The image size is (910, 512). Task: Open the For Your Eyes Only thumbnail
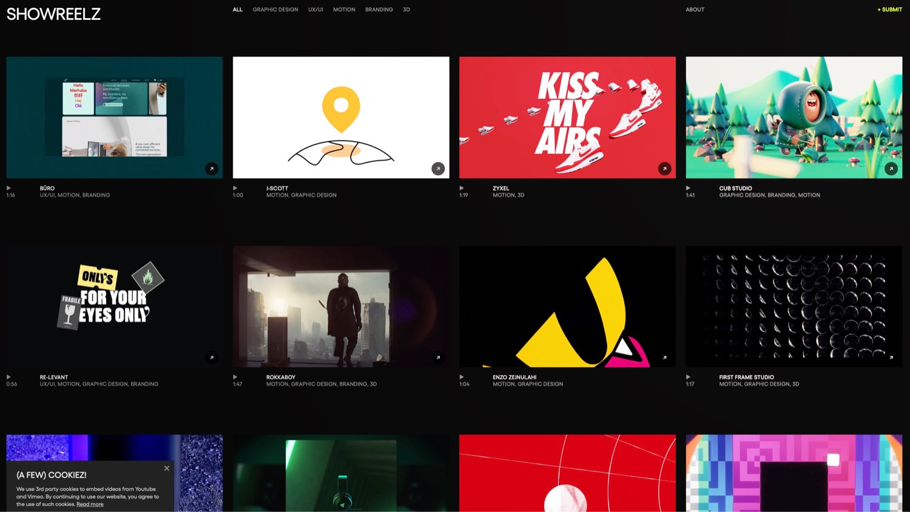coord(115,306)
